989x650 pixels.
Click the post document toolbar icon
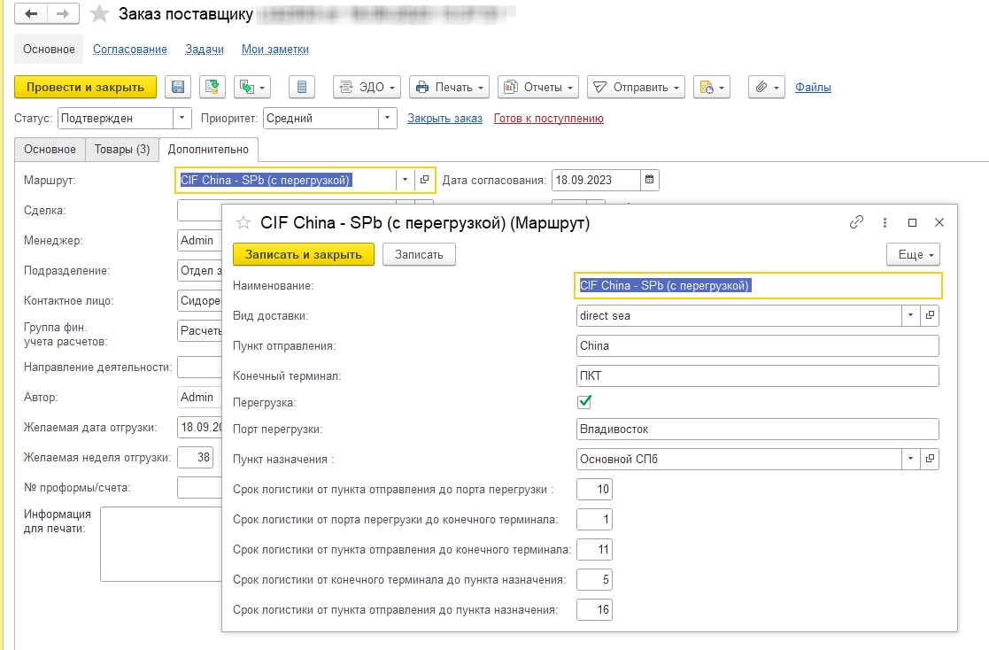point(212,87)
